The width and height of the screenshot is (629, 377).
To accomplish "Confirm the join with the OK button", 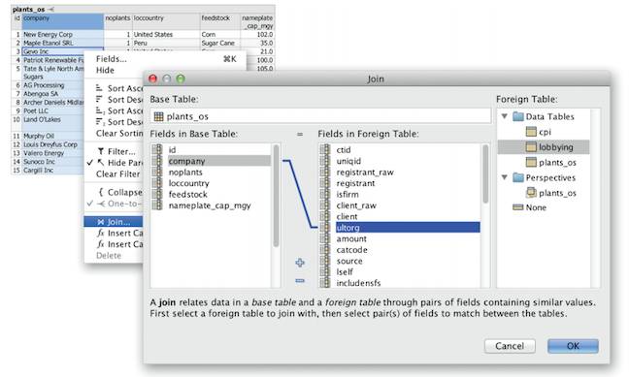I will click(x=573, y=346).
